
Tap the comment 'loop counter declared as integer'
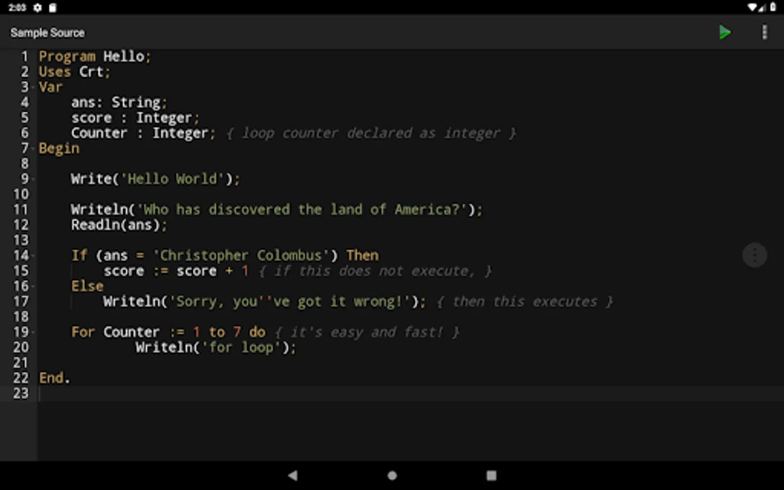pos(371,133)
